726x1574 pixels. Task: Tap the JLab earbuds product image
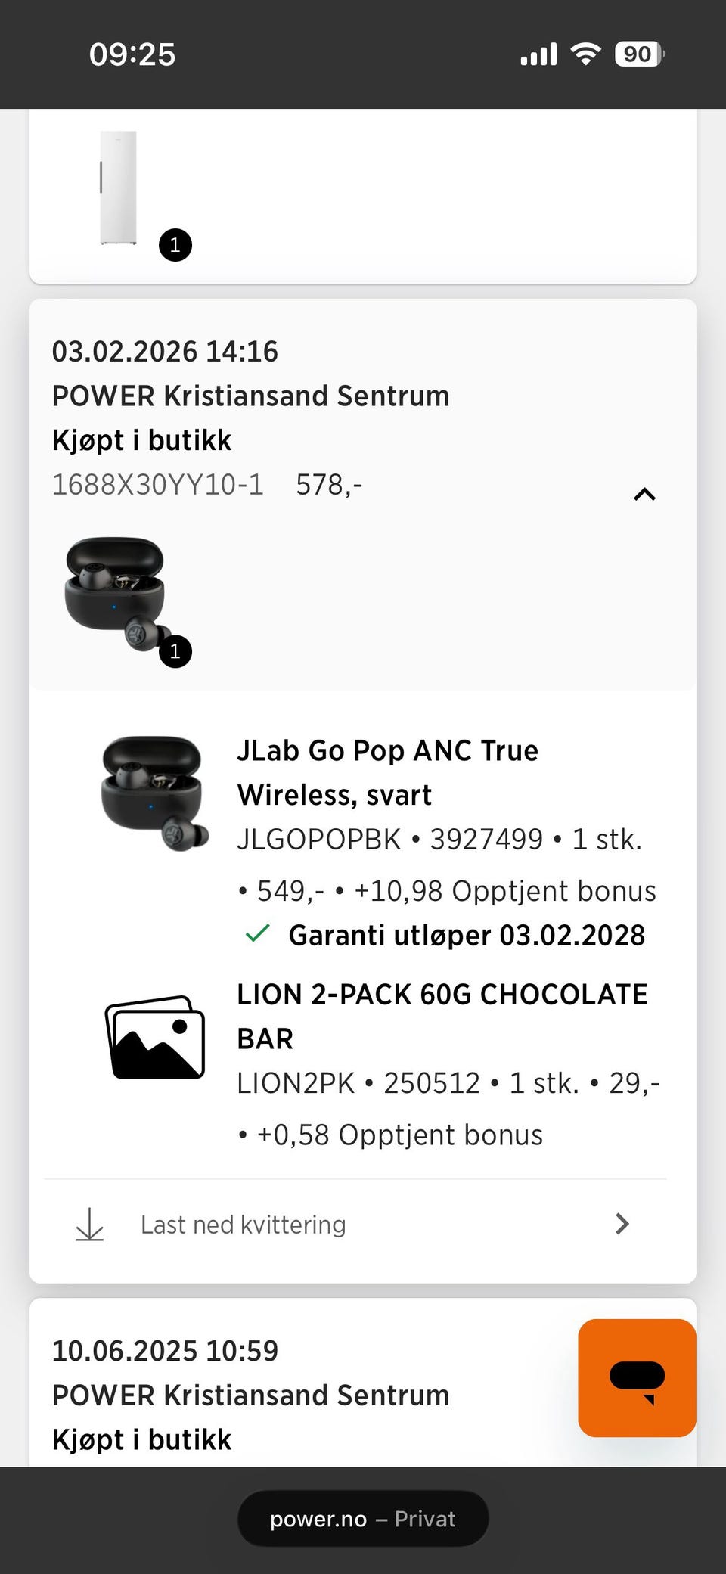155,793
